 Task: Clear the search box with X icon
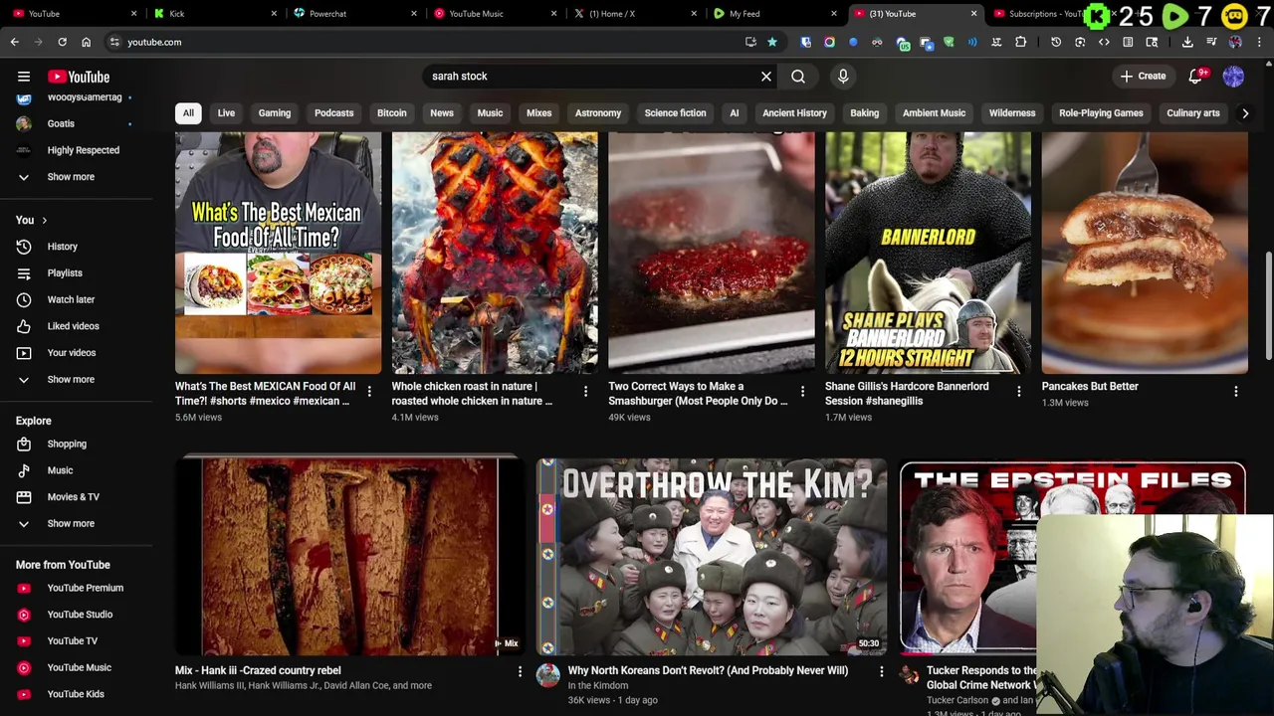click(766, 77)
